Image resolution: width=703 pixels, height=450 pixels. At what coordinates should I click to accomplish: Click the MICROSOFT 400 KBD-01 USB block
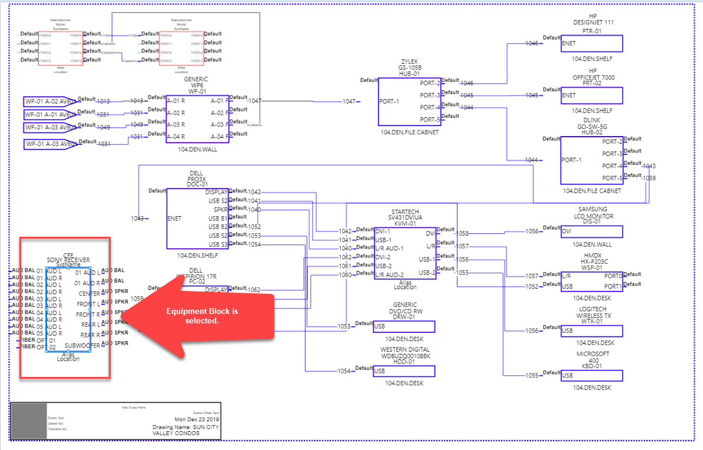point(591,376)
